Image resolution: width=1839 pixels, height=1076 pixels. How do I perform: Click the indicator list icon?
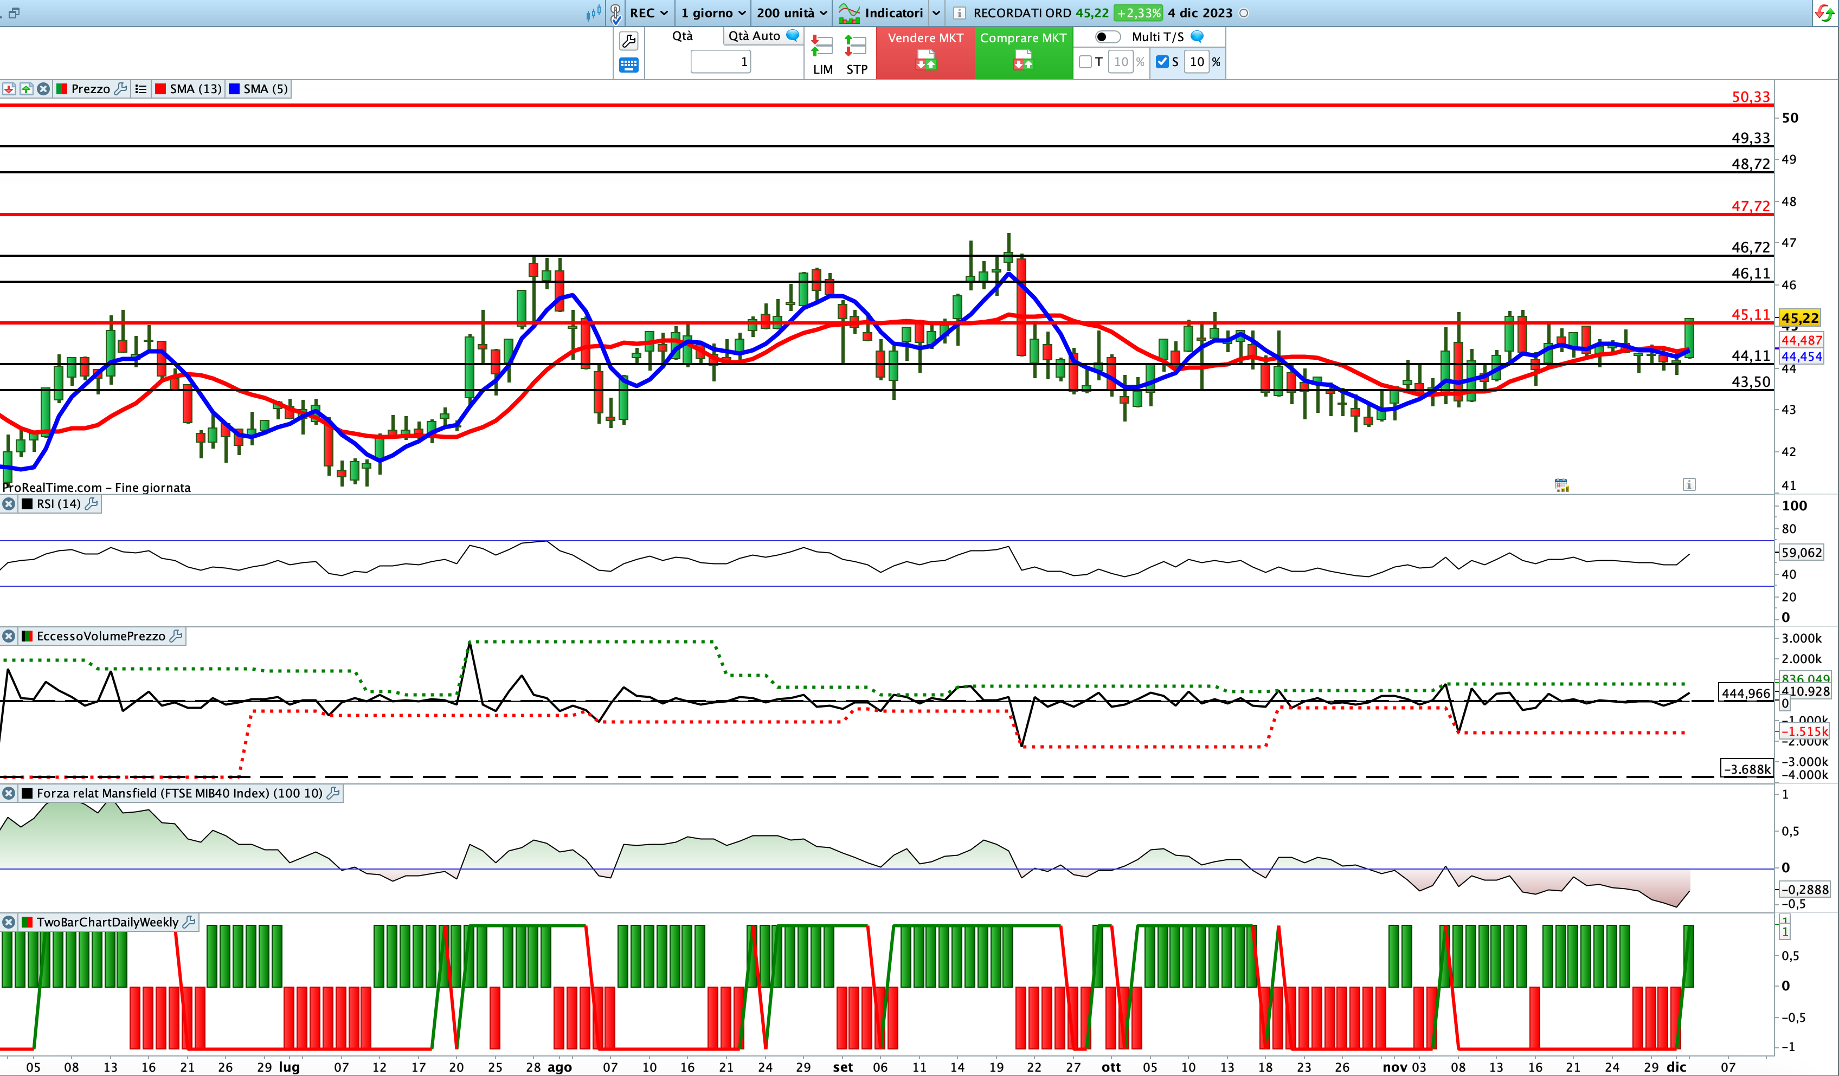(141, 88)
